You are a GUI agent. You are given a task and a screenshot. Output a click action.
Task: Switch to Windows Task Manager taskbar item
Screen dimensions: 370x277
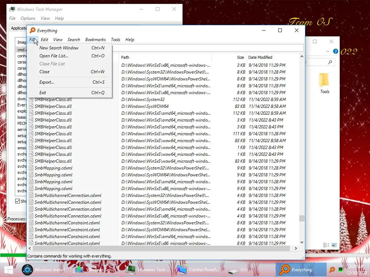pyautogui.click(x=147, y=270)
